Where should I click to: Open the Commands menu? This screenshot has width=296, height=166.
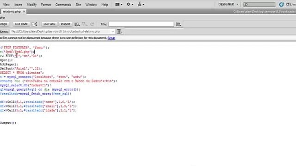63,5
